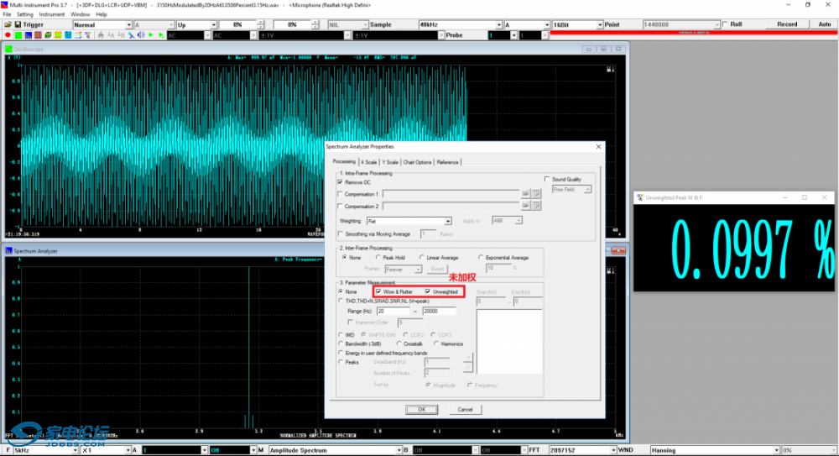Screen dimensions: 839x456
Task: Click the Range upper limit field 20000
Action: click(440, 311)
